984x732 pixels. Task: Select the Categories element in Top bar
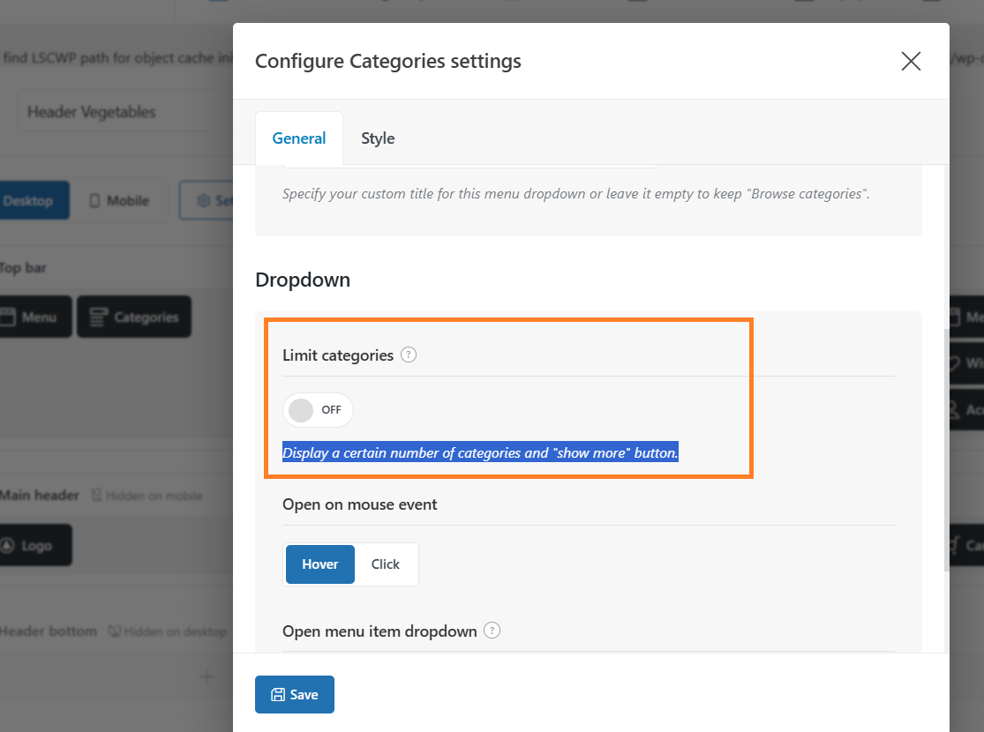point(134,317)
